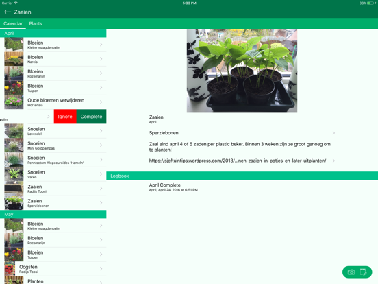Expand chevron for Snoeien Mini Goldpampas
The image size is (378, 284).
(101, 145)
